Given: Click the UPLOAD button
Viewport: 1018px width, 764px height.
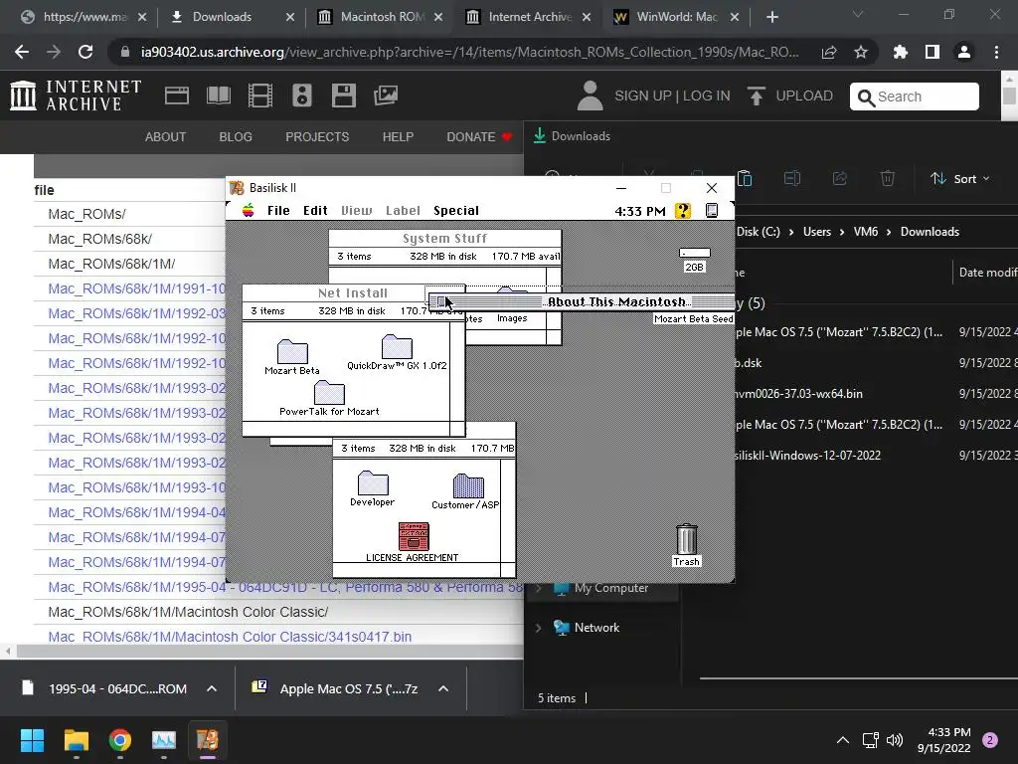Looking at the screenshot, I should click(790, 96).
